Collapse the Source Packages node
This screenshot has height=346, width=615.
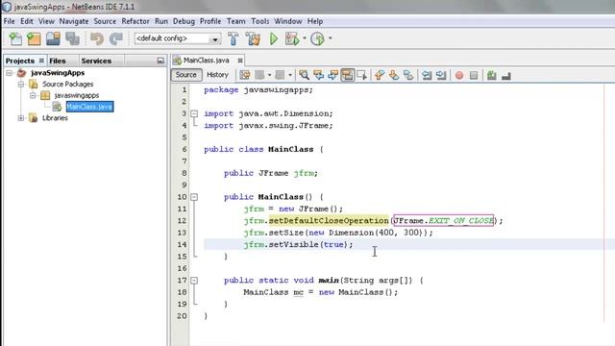(21, 84)
